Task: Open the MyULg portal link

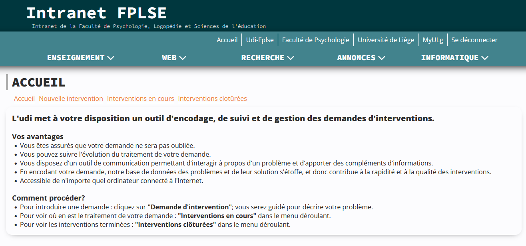Action: 433,40
